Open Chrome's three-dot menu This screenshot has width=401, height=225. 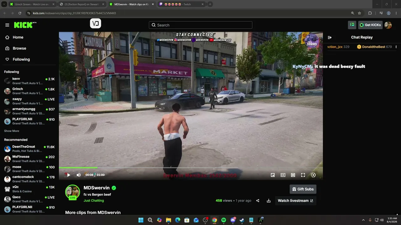[396, 13]
